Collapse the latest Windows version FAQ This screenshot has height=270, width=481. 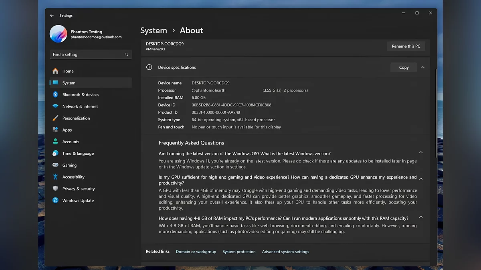420,152
